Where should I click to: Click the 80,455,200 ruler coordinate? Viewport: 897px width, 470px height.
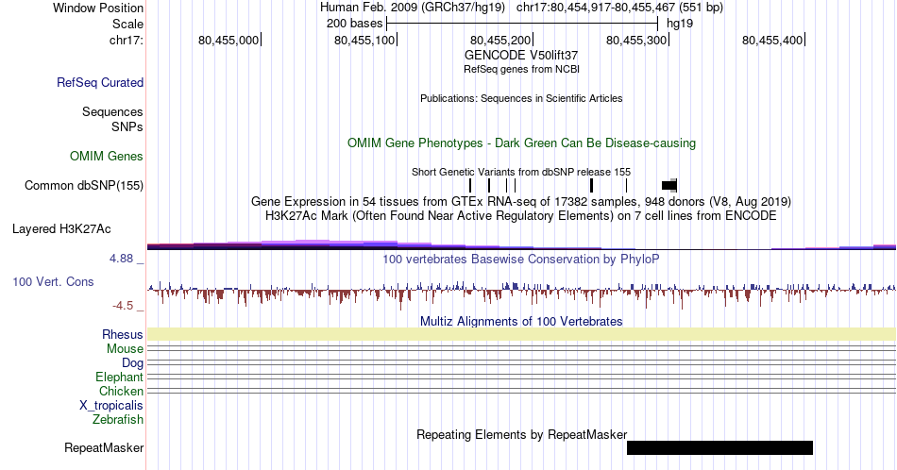[x=500, y=40]
